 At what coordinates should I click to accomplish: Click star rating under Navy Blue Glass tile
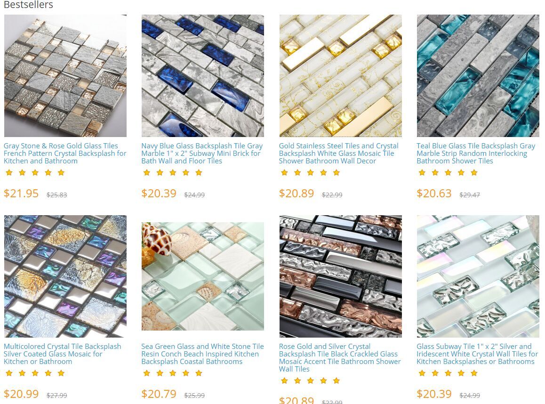tap(173, 172)
